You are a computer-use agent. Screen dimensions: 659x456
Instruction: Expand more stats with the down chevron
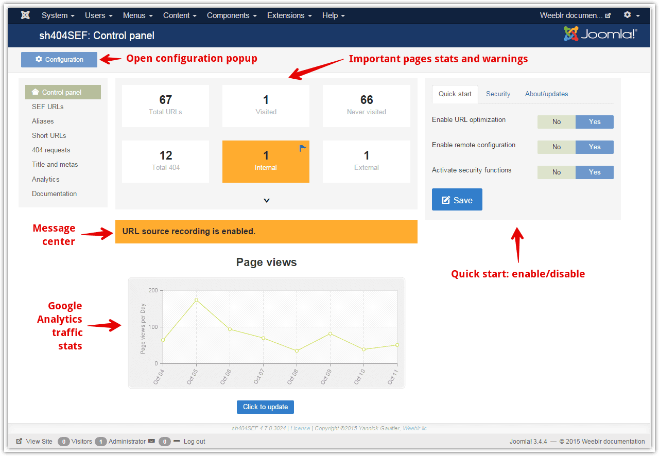tap(267, 200)
